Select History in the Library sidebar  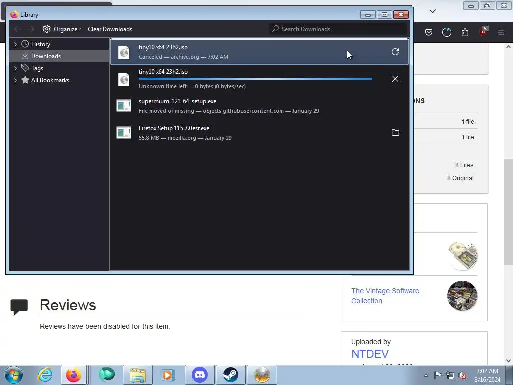[x=40, y=44]
